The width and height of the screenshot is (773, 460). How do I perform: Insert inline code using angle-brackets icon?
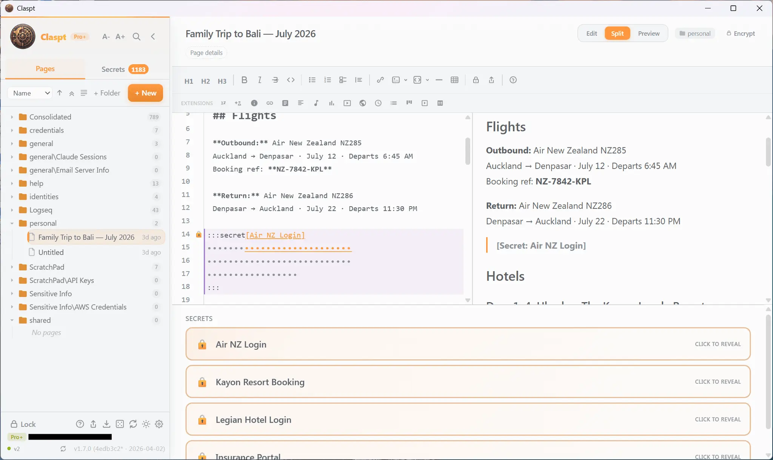(x=291, y=80)
